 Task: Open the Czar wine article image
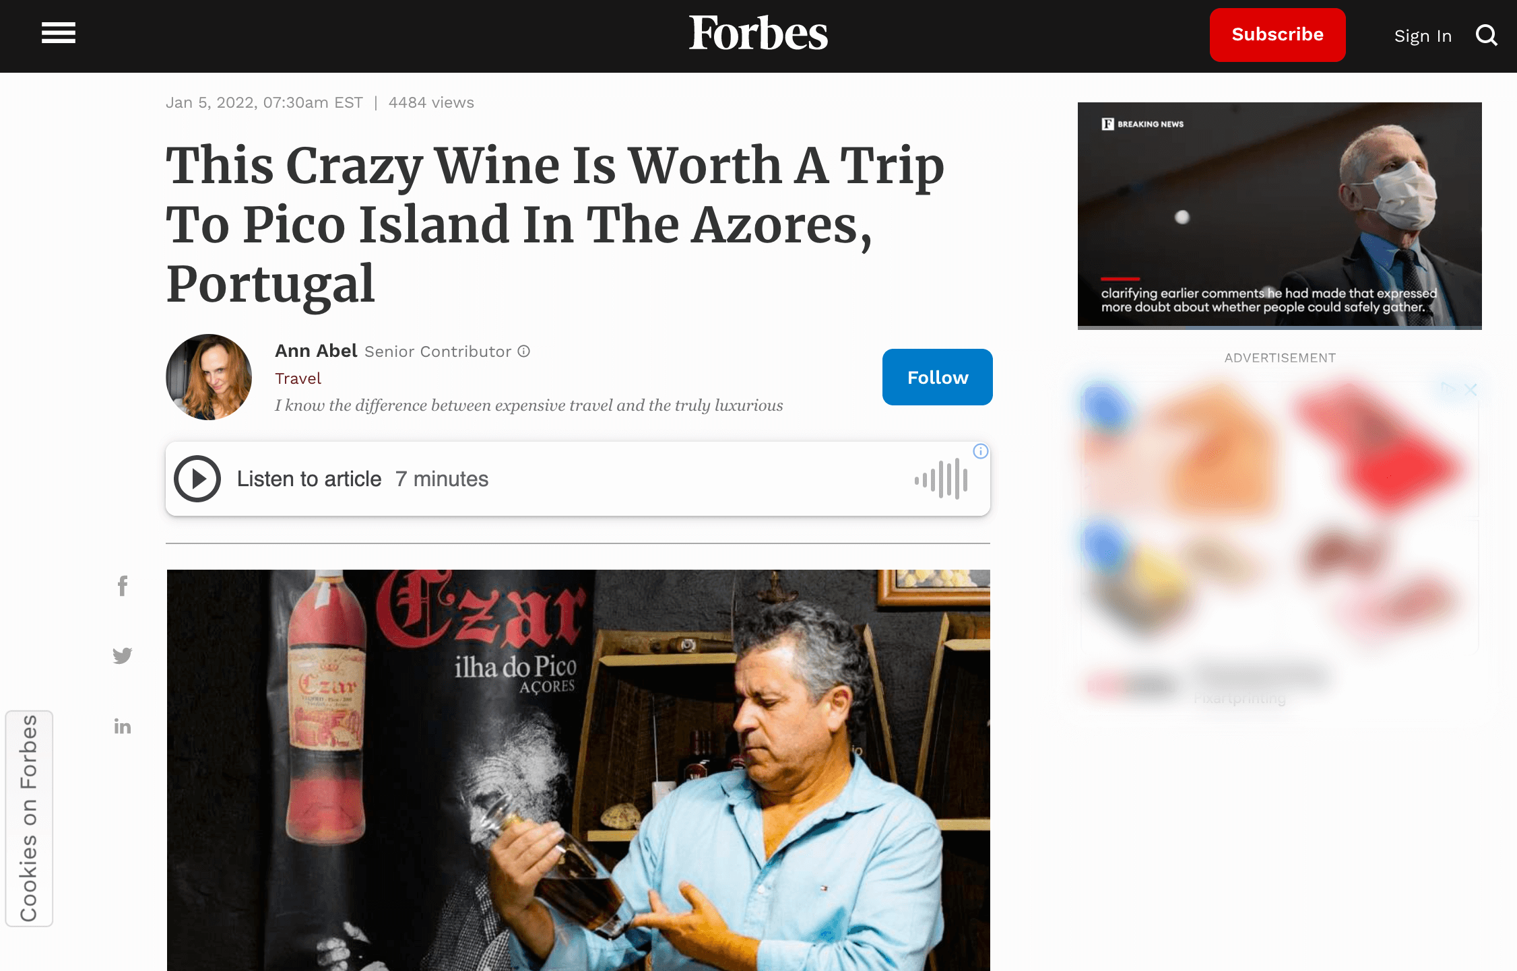click(578, 770)
